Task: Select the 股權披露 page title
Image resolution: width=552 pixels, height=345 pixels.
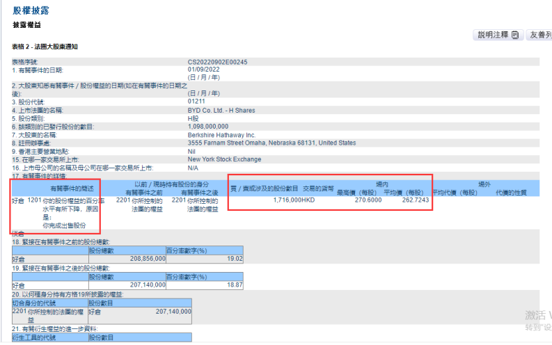Action: pos(31,10)
